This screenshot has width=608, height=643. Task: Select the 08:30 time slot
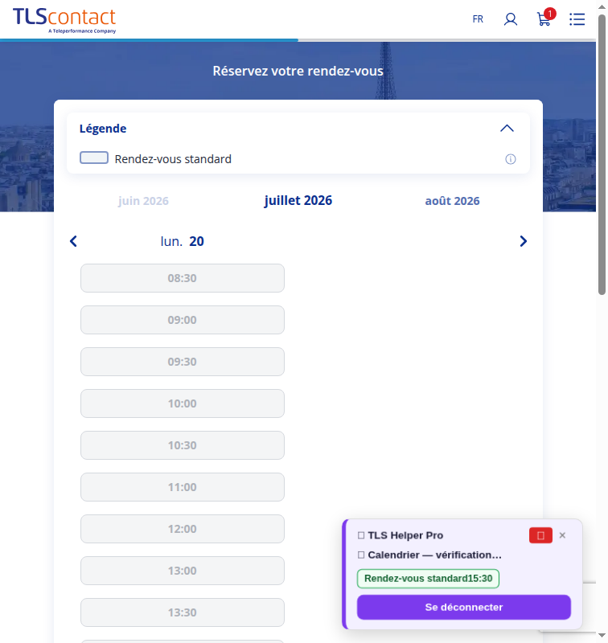point(182,278)
